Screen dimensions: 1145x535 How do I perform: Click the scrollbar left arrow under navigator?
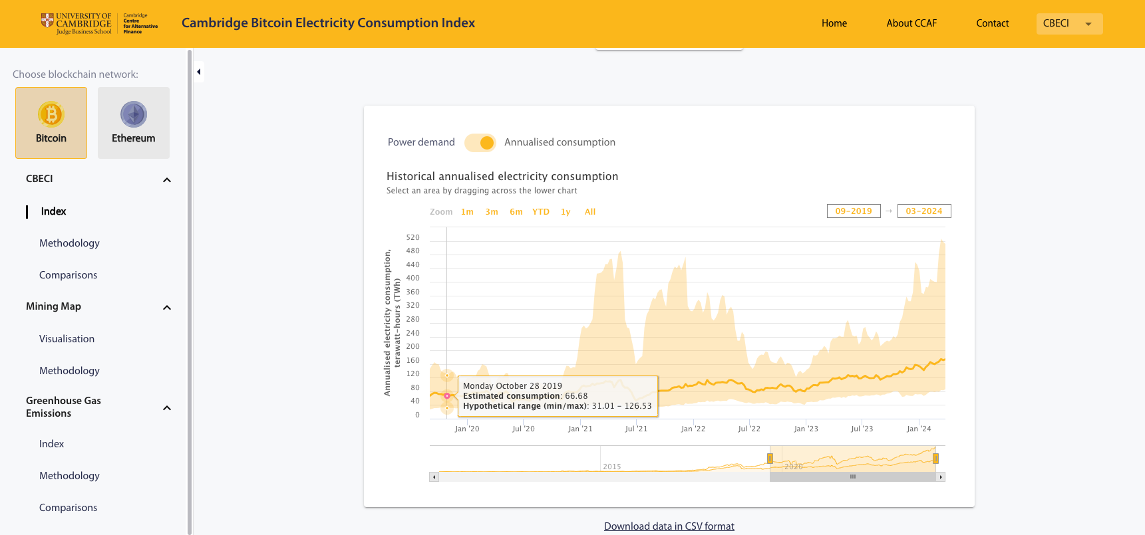click(x=434, y=477)
